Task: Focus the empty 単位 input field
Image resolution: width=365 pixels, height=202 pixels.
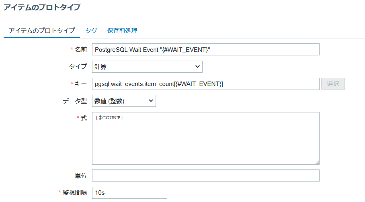Action: [x=205, y=175]
